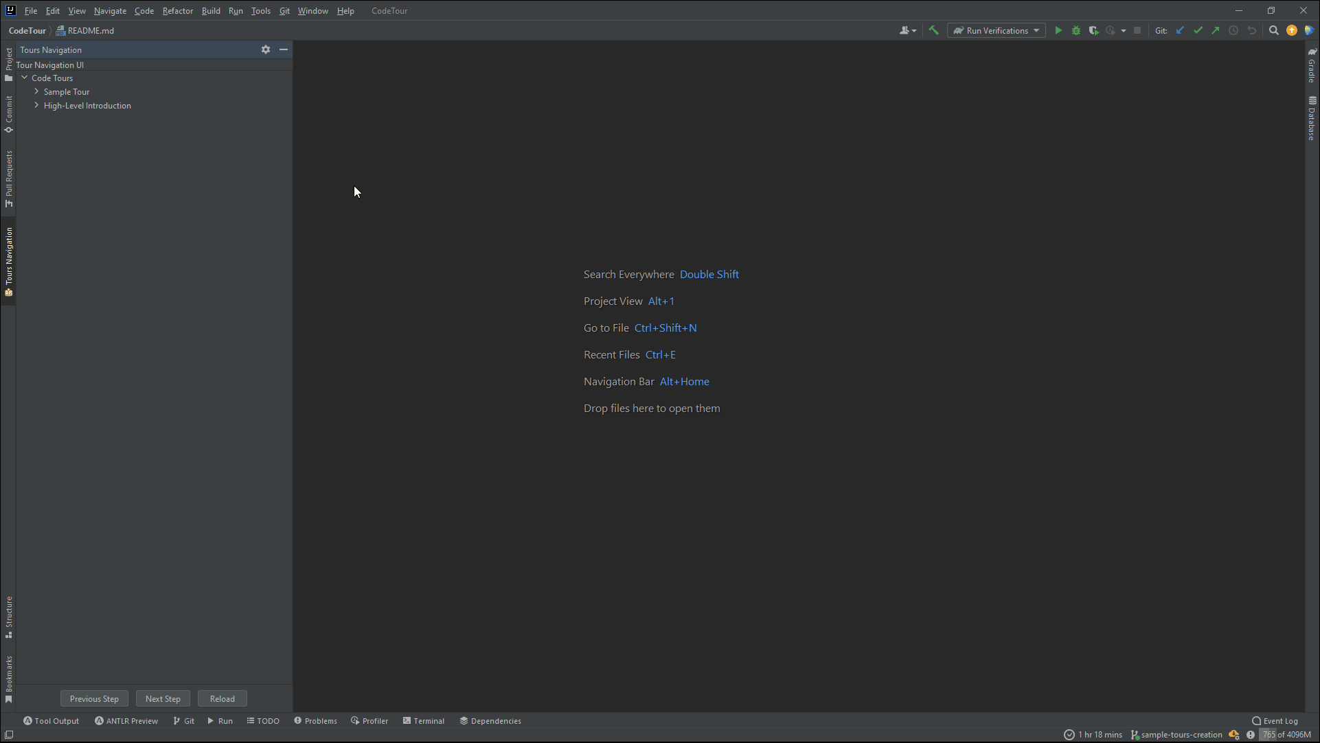This screenshot has height=743, width=1320.
Task: Toggle tool window bars corner icon
Action: [x=9, y=735]
